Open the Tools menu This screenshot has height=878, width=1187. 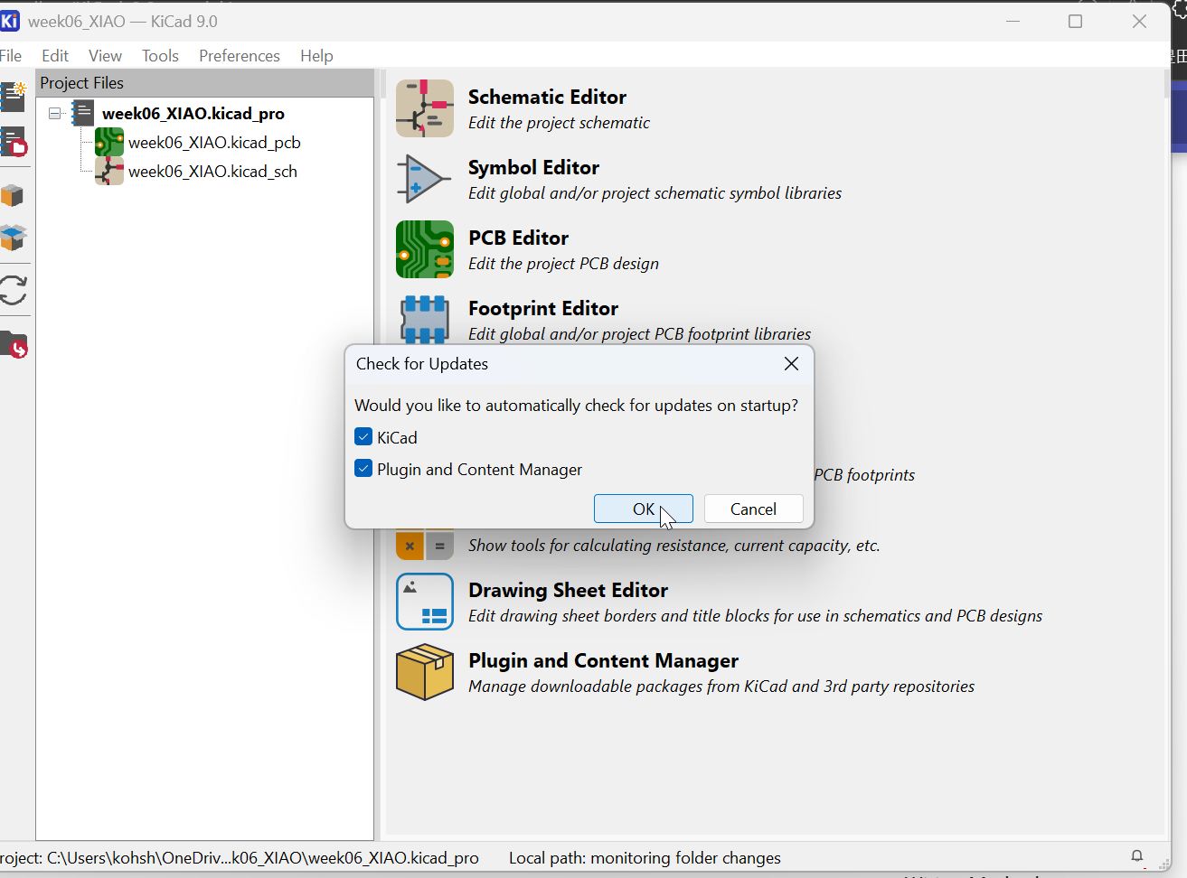coord(160,55)
